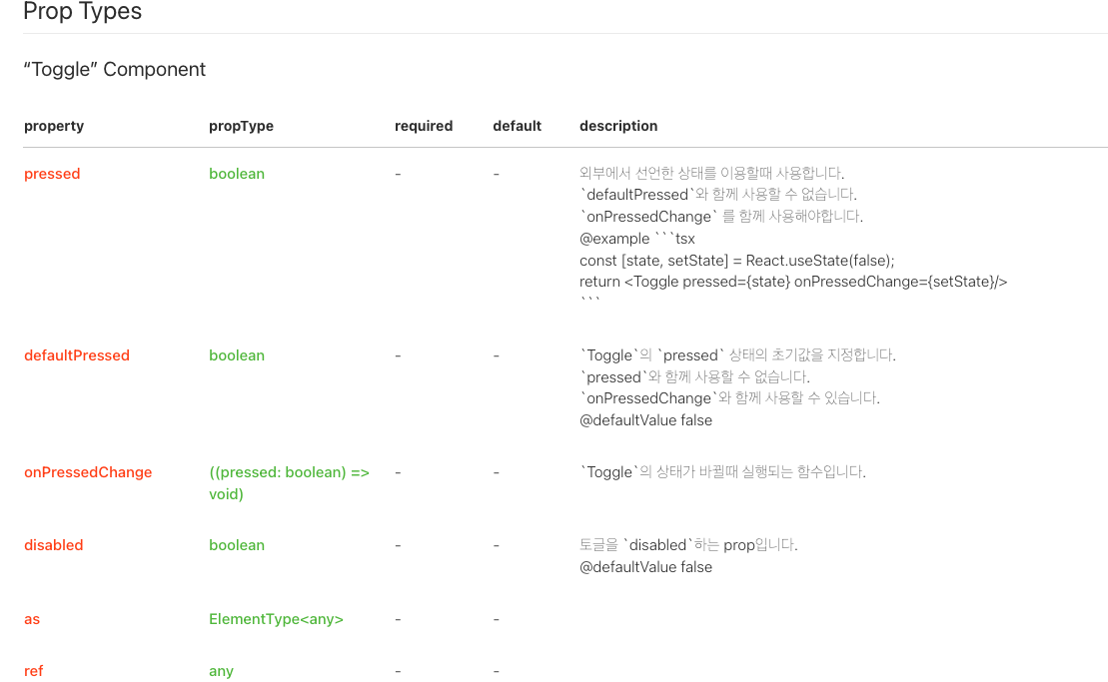Click the '@example ```tsx' line

pyautogui.click(x=636, y=239)
